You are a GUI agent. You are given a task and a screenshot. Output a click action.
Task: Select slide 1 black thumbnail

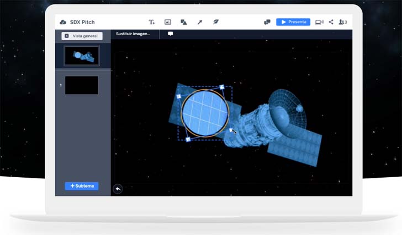(82, 85)
